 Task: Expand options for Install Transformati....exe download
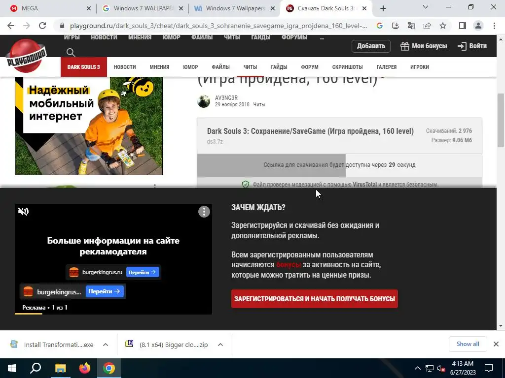coord(106,345)
